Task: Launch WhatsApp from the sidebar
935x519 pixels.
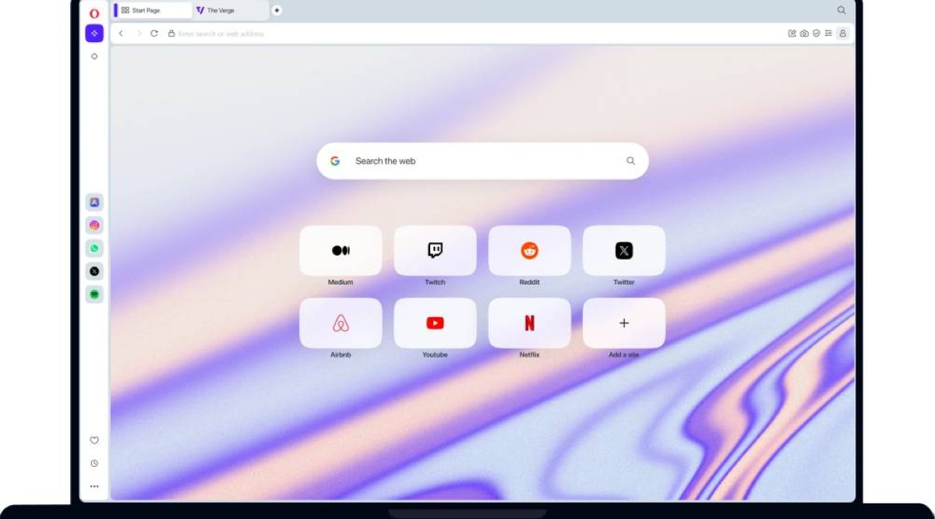Action: 94,249
